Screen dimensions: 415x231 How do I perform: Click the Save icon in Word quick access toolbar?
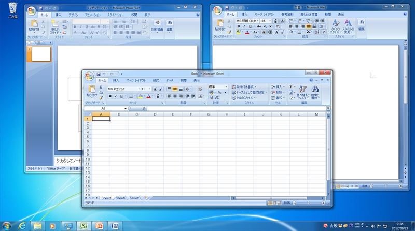[x=227, y=8]
